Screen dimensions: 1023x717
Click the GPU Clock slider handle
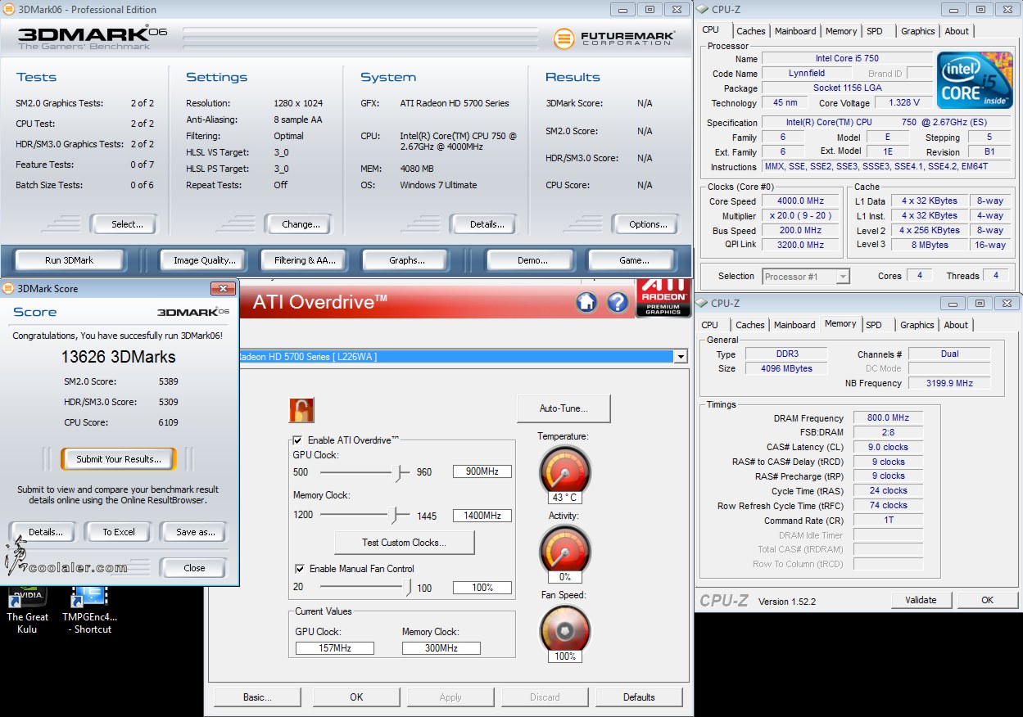400,472
